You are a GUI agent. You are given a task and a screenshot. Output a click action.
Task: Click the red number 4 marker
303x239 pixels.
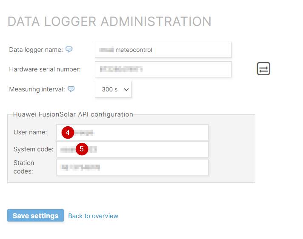[68, 132]
